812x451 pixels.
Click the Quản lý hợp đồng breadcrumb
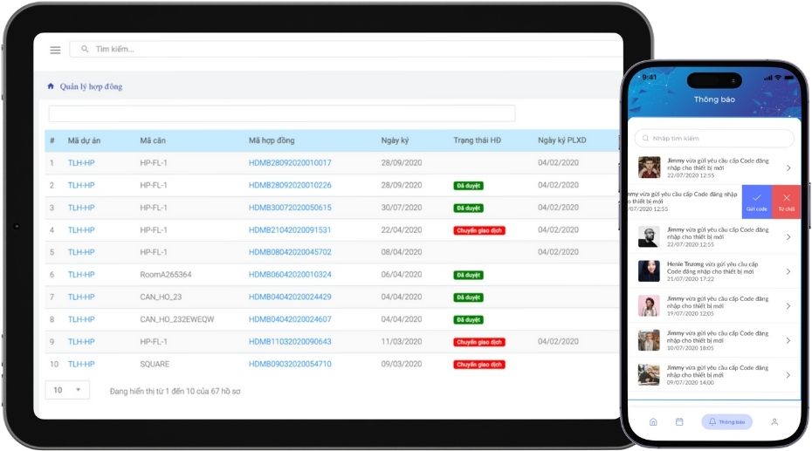pos(91,86)
